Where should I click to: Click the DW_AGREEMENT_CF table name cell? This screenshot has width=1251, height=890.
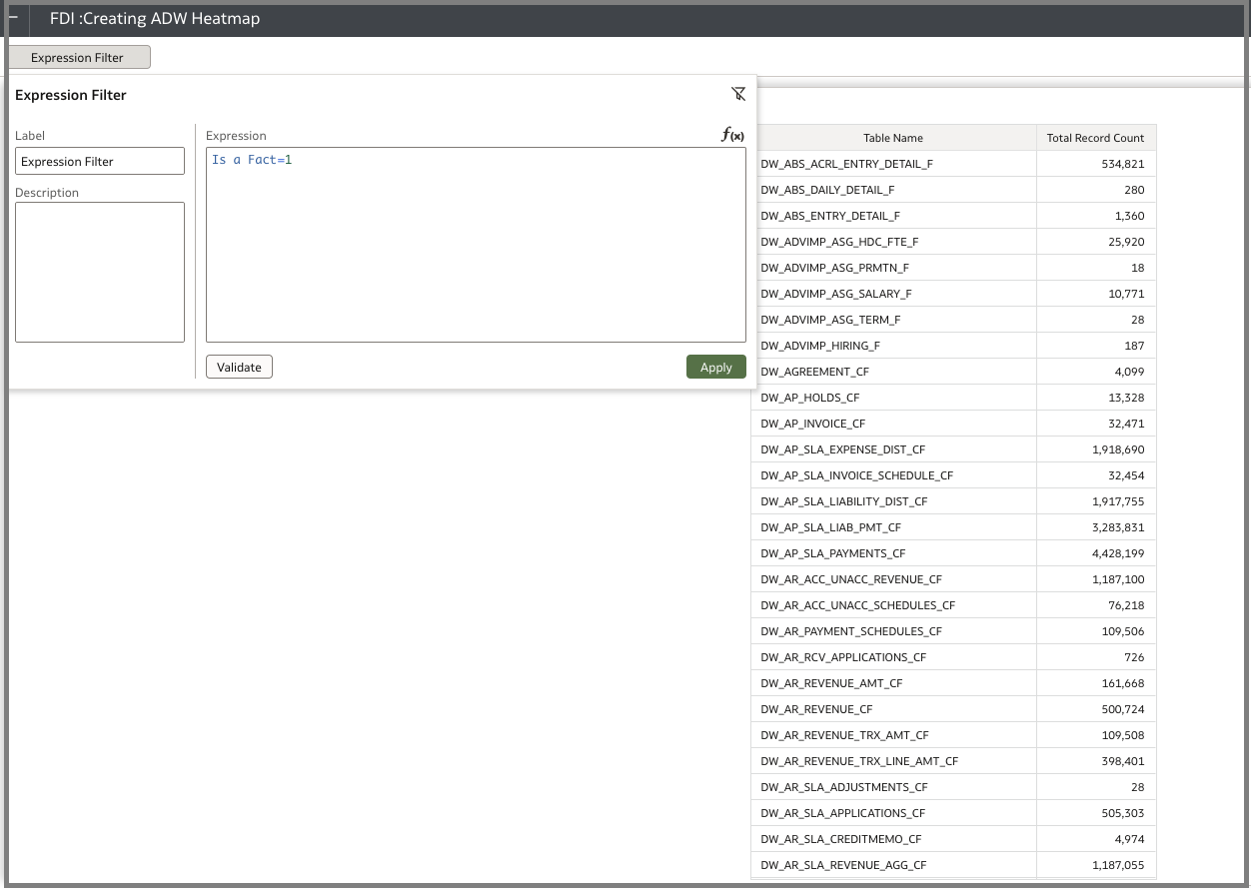pos(814,372)
